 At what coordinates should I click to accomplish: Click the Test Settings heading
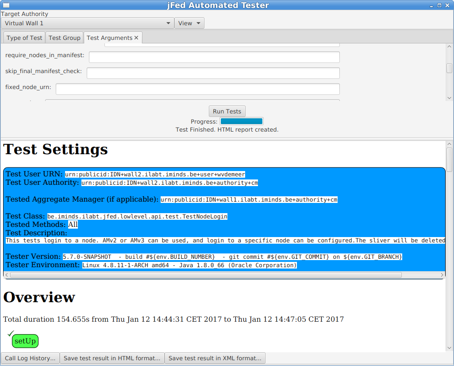[55, 149]
